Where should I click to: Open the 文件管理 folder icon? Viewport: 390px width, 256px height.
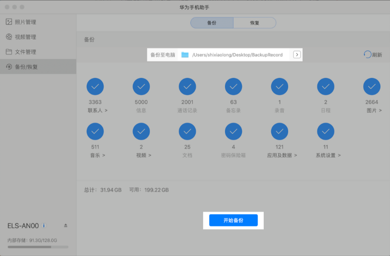coord(9,52)
